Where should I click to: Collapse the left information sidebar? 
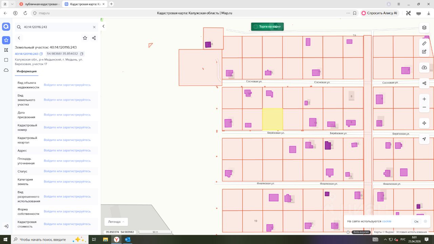[x=103, y=26]
